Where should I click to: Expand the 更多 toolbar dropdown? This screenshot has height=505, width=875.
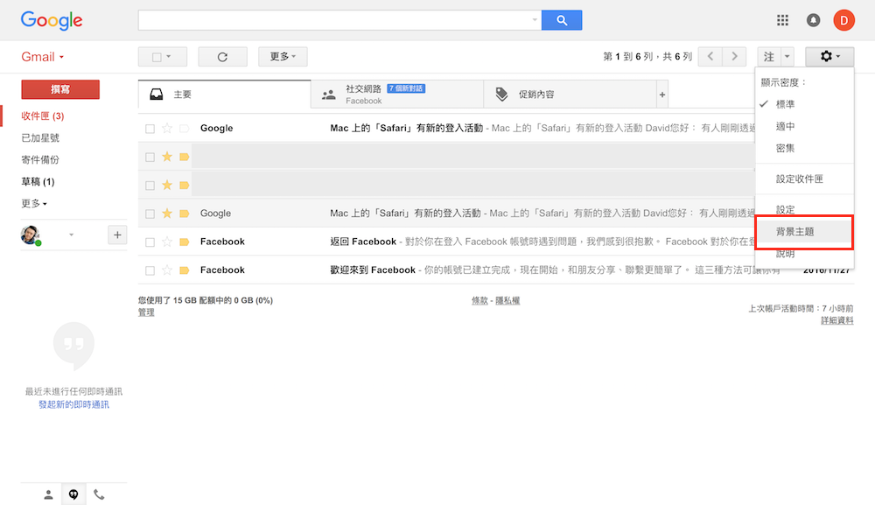click(283, 57)
